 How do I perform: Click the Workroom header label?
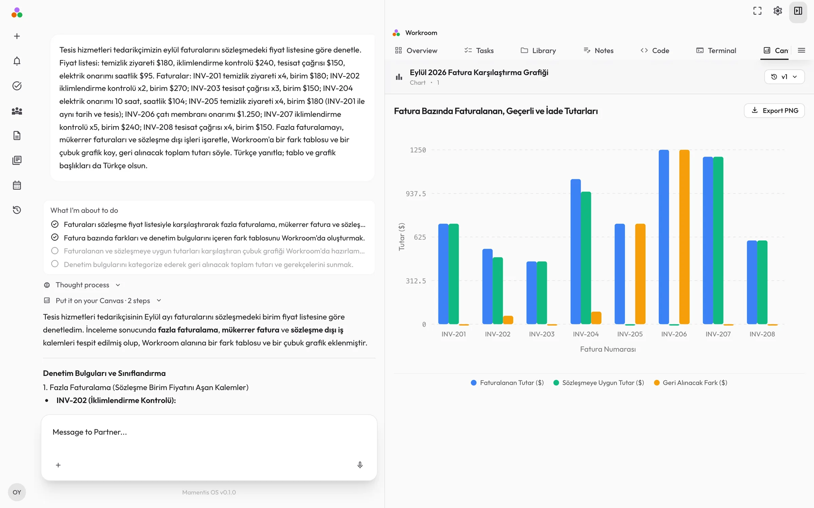coord(421,33)
